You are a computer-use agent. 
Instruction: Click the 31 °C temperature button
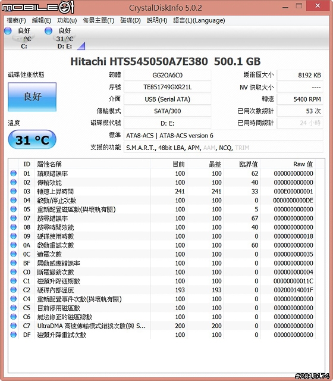[32, 139]
